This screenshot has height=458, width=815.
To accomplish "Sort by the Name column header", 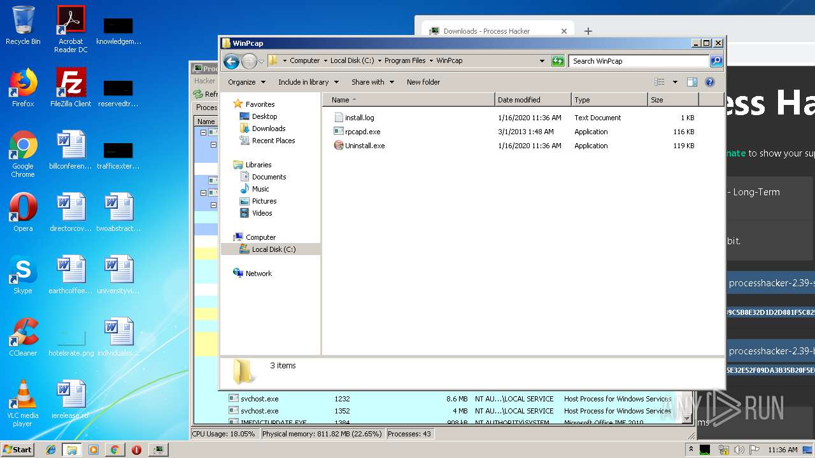I will tap(408, 100).
